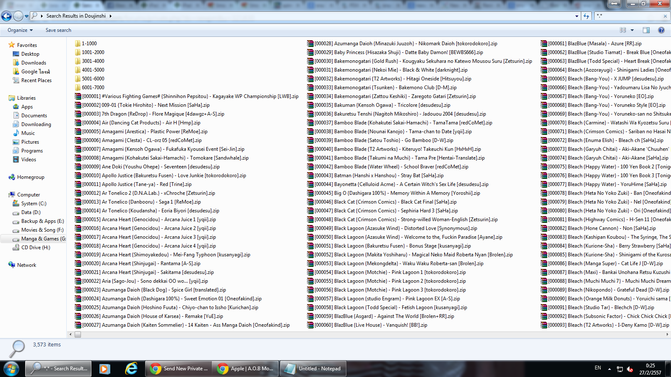This screenshot has width=671, height=377.
Task: Click the Videos library icon
Action: [x=16, y=160]
